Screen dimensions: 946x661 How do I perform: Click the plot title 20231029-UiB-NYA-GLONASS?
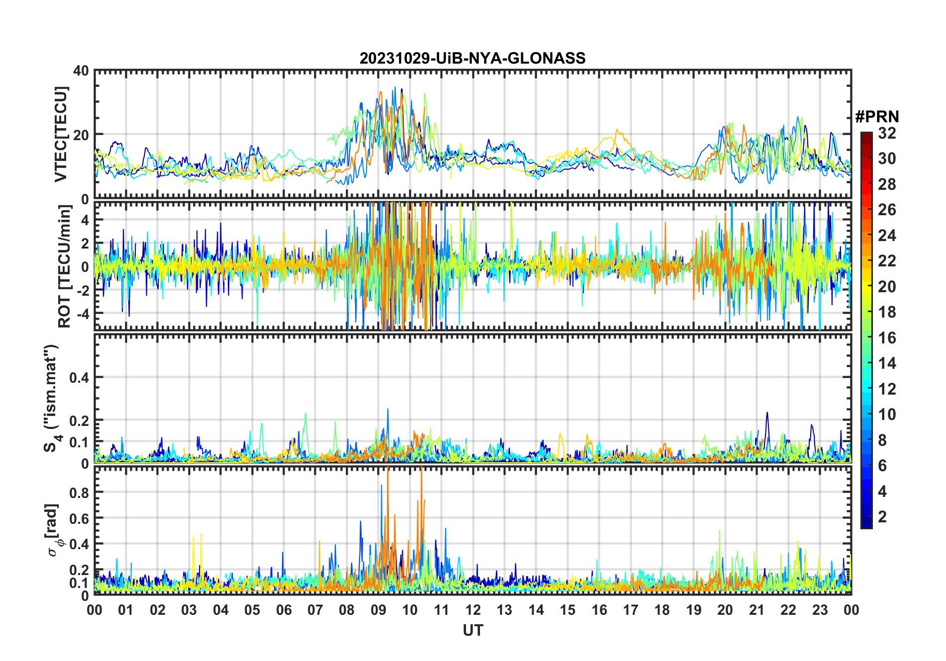473,59
